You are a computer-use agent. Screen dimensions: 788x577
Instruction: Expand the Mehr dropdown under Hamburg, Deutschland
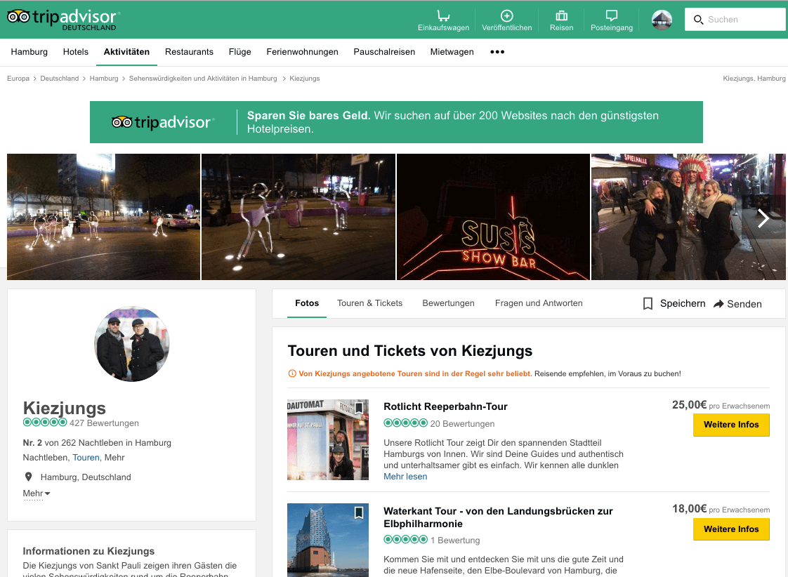click(x=37, y=493)
